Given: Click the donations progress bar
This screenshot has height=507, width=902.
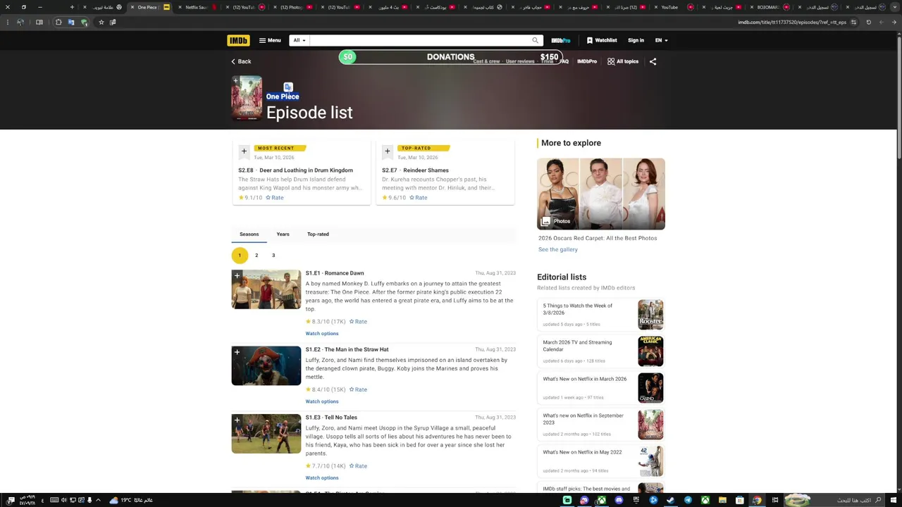Looking at the screenshot, I should (451, 57).
